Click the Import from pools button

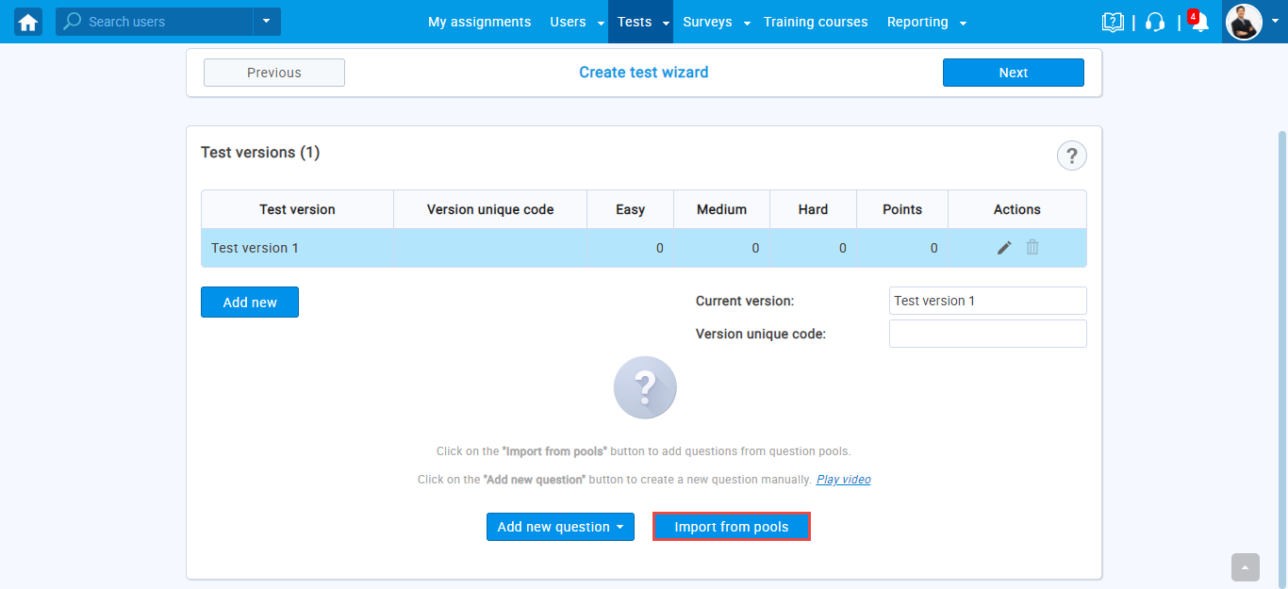click(x=732, y=527)
